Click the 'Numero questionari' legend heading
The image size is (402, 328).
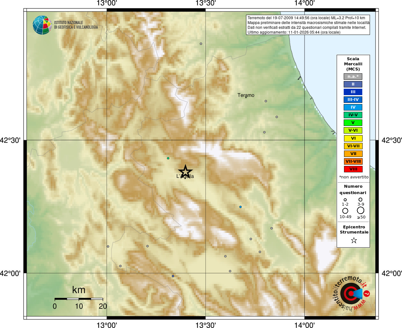pos(353,190)
